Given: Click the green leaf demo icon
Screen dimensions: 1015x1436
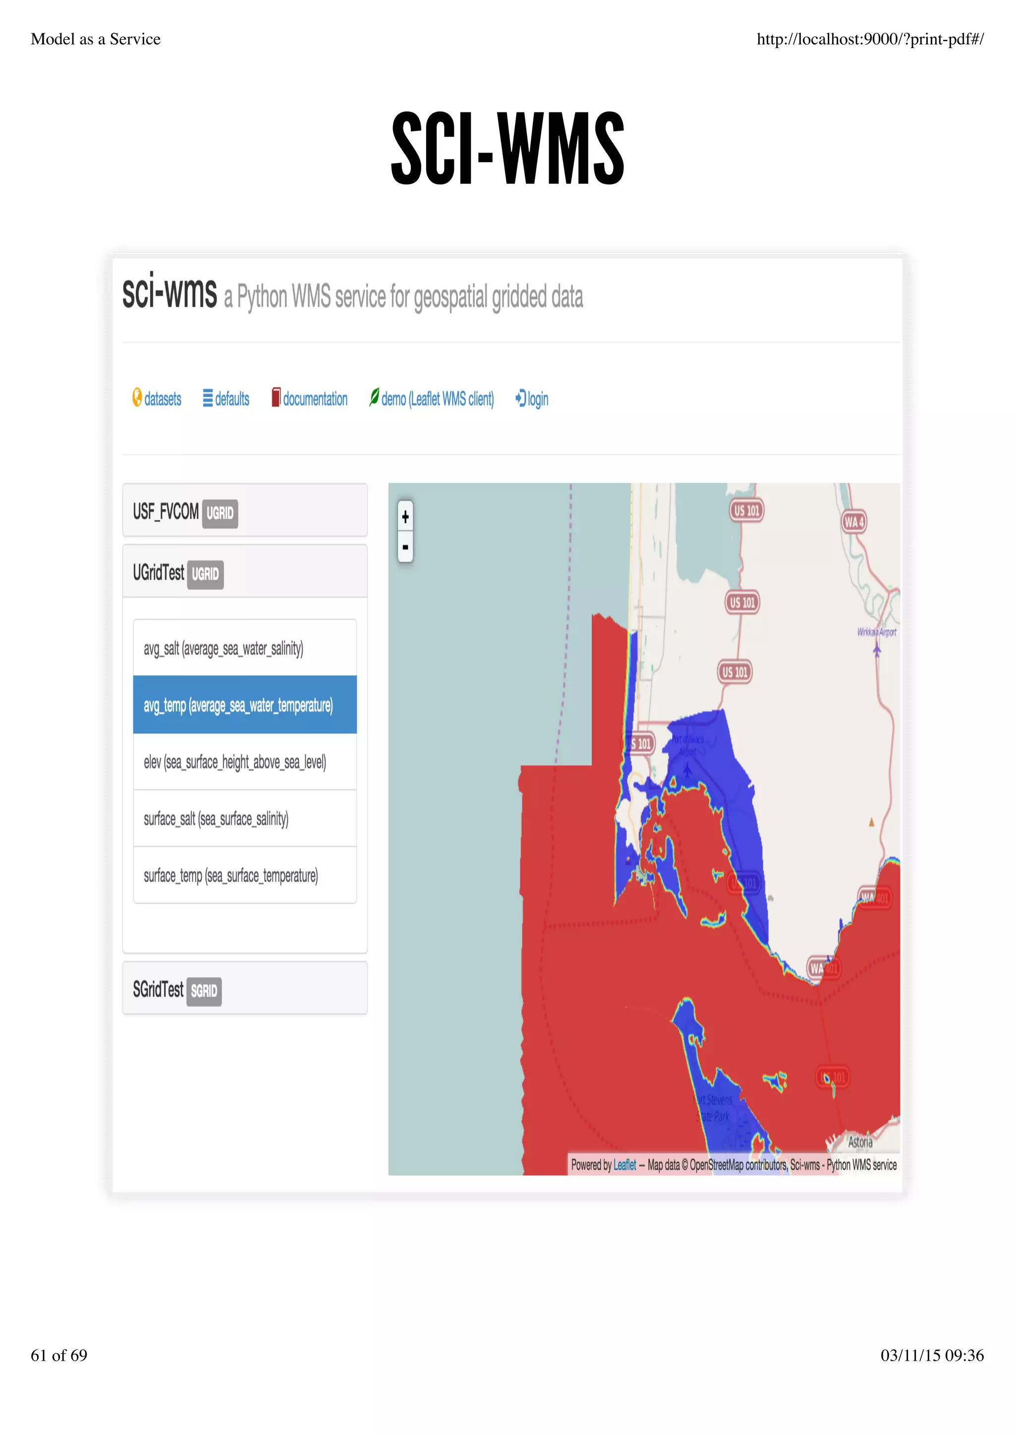Looking at the screenshot, I should pyautogui.click(x=374, y=397).
